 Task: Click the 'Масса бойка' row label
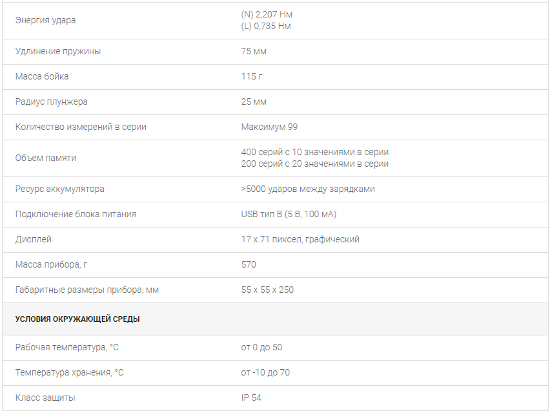(x=42, y=76)
